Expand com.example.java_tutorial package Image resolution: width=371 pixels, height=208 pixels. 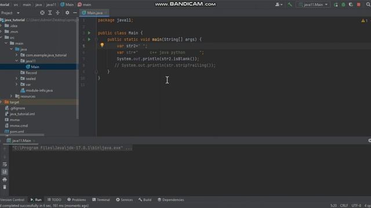16,55
